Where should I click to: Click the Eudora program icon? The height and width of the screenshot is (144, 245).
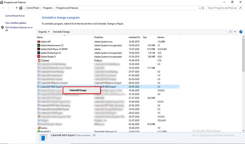click(x=39, y=128)
